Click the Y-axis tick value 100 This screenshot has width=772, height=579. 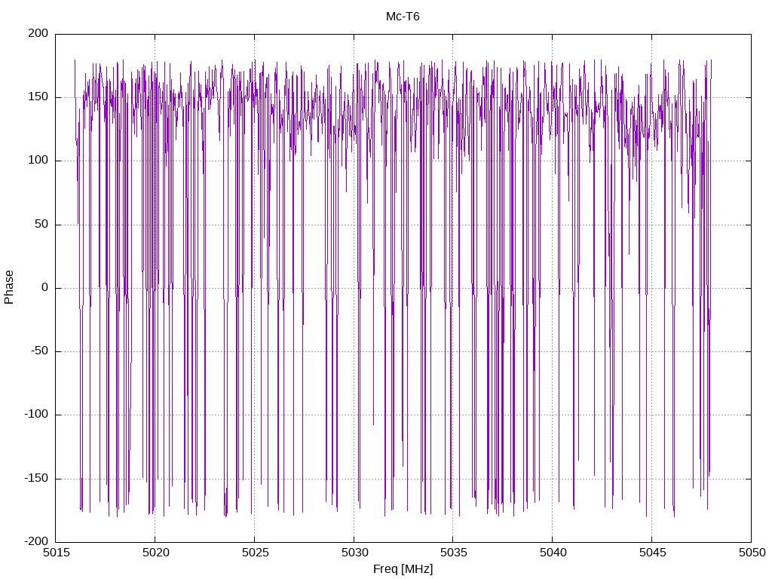tap(38, 161)
